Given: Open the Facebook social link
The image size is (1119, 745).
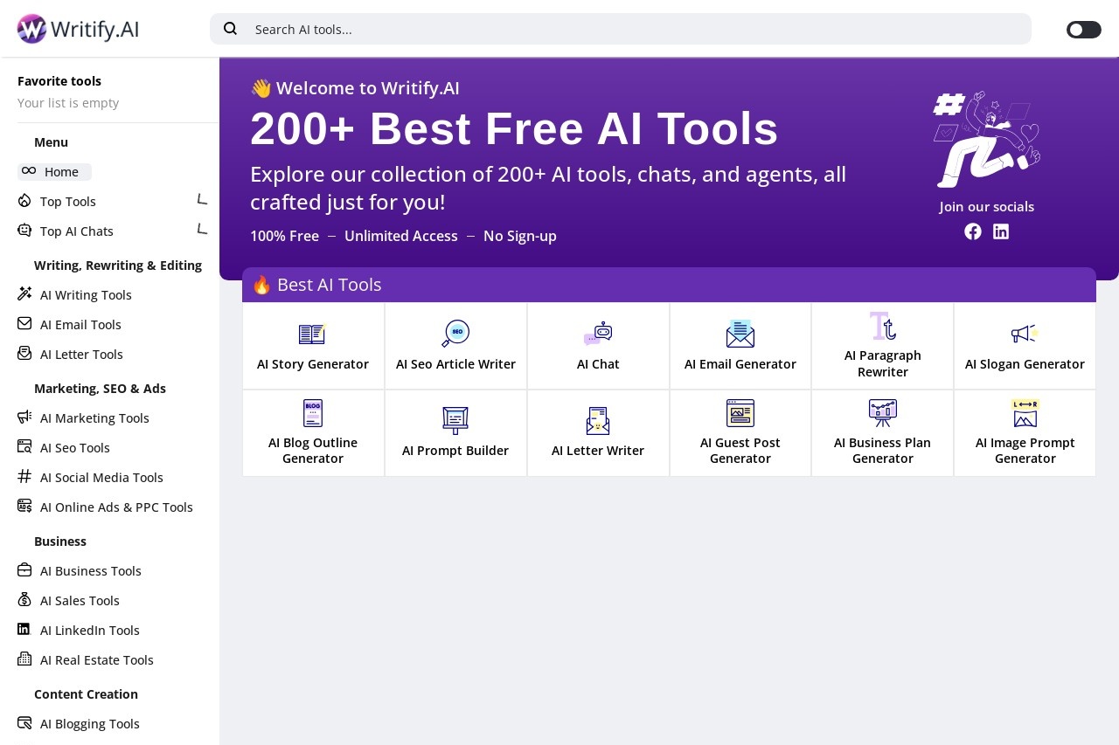Looking at the screenshot, I should [x=973, y=231].
